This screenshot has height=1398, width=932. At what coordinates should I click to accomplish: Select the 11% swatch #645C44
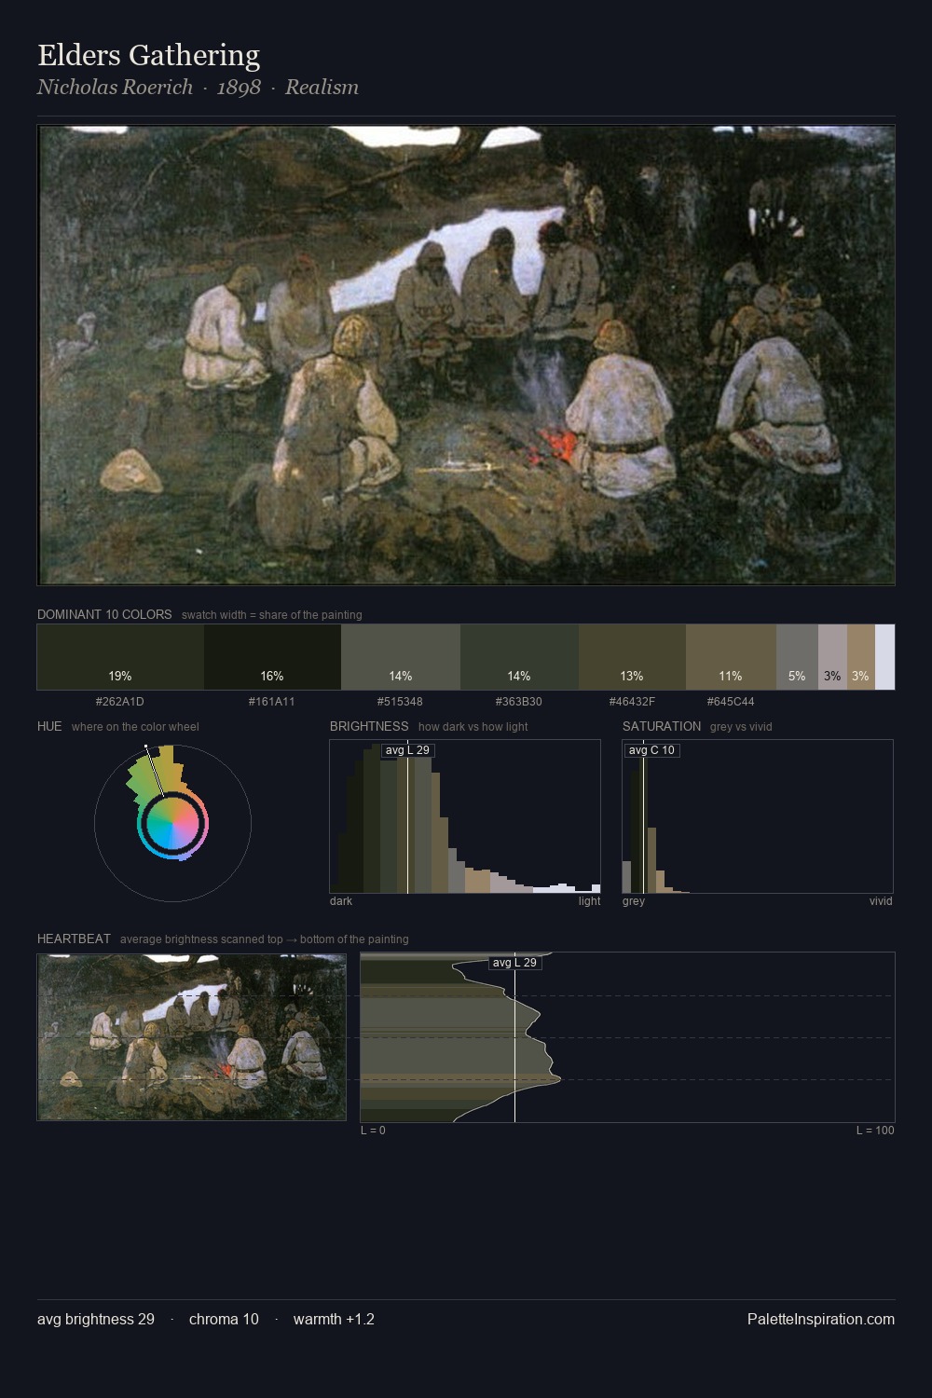pyautogui.click(x=731, y=657)
